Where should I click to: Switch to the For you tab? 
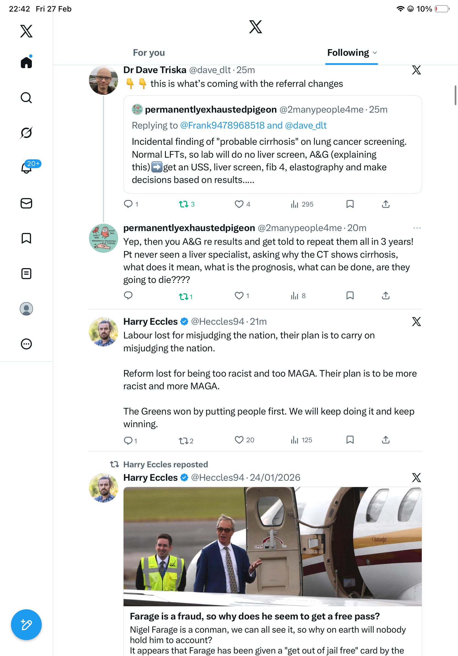(149, 53)
